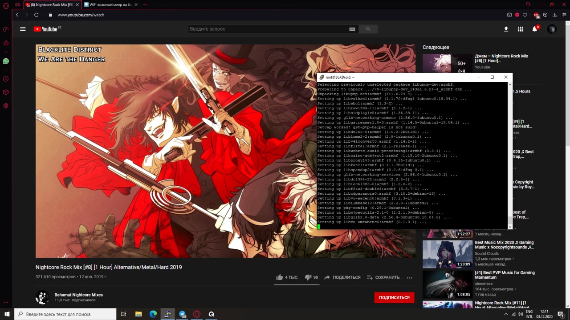Open Bahamut Nightcore Mixes channel link

pyautogui.click(x=78, y=295)
